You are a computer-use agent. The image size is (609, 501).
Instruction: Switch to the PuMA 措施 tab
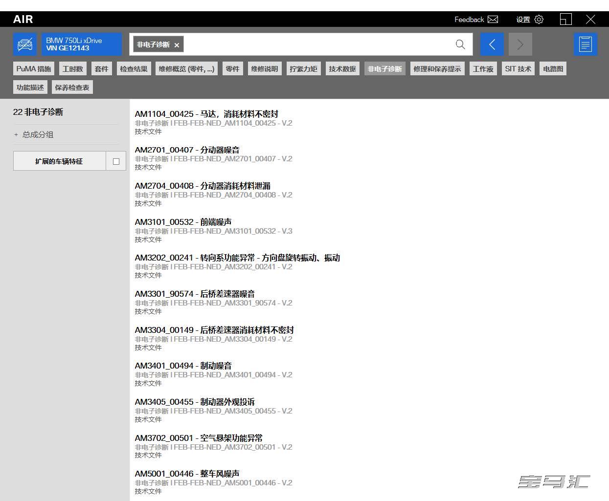[x=34, y=69]
